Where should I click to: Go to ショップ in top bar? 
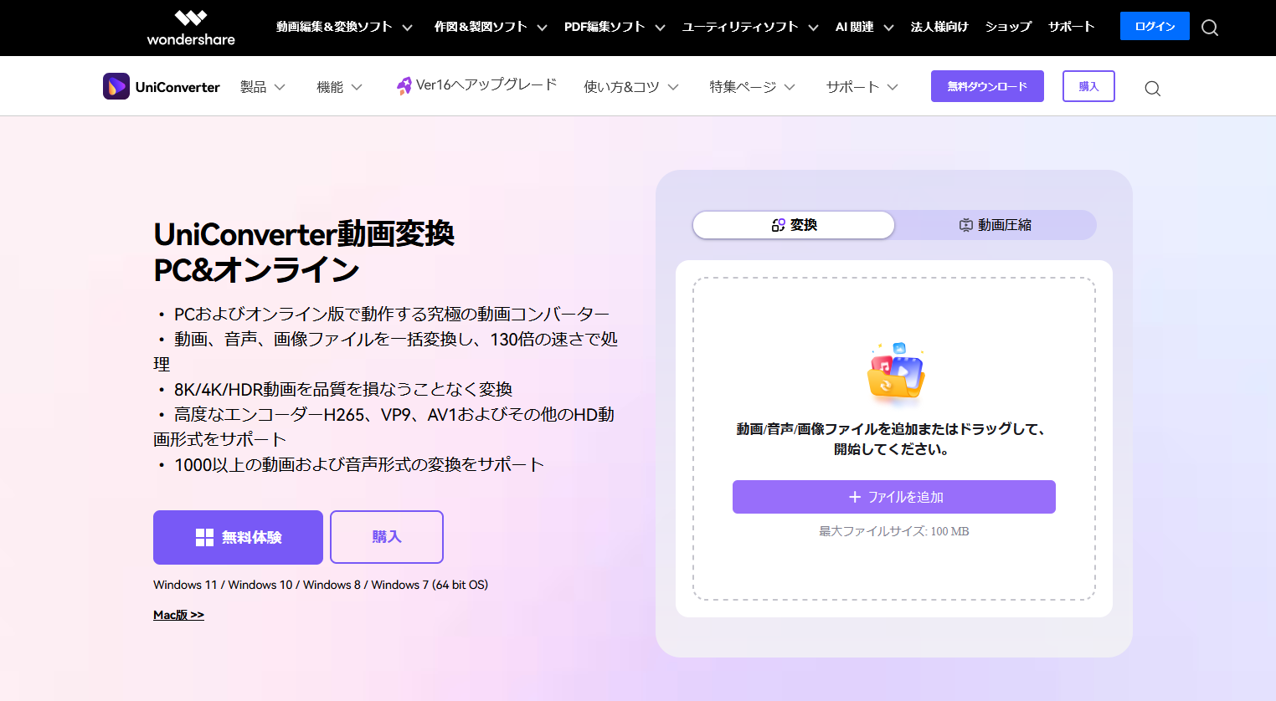(1008, 27)
